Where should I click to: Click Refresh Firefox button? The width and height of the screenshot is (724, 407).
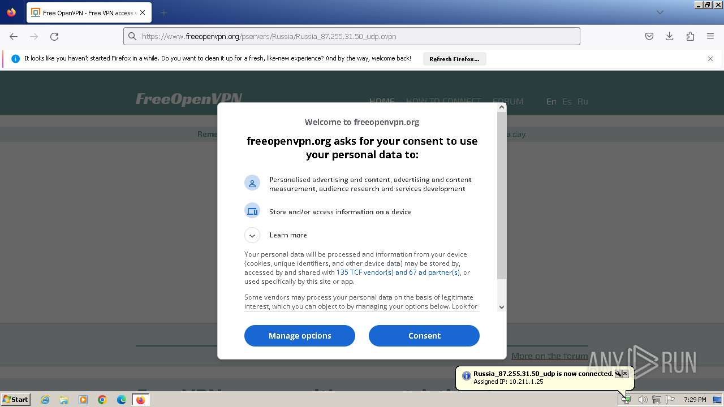pyautogui.click(x=454, y=59)
